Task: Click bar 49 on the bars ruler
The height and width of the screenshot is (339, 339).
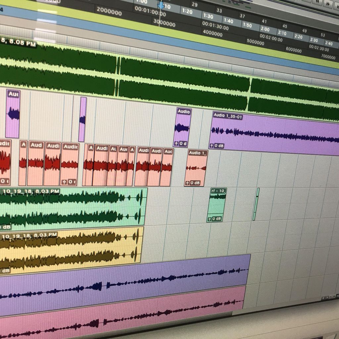Action: click(x=305, y=31)
